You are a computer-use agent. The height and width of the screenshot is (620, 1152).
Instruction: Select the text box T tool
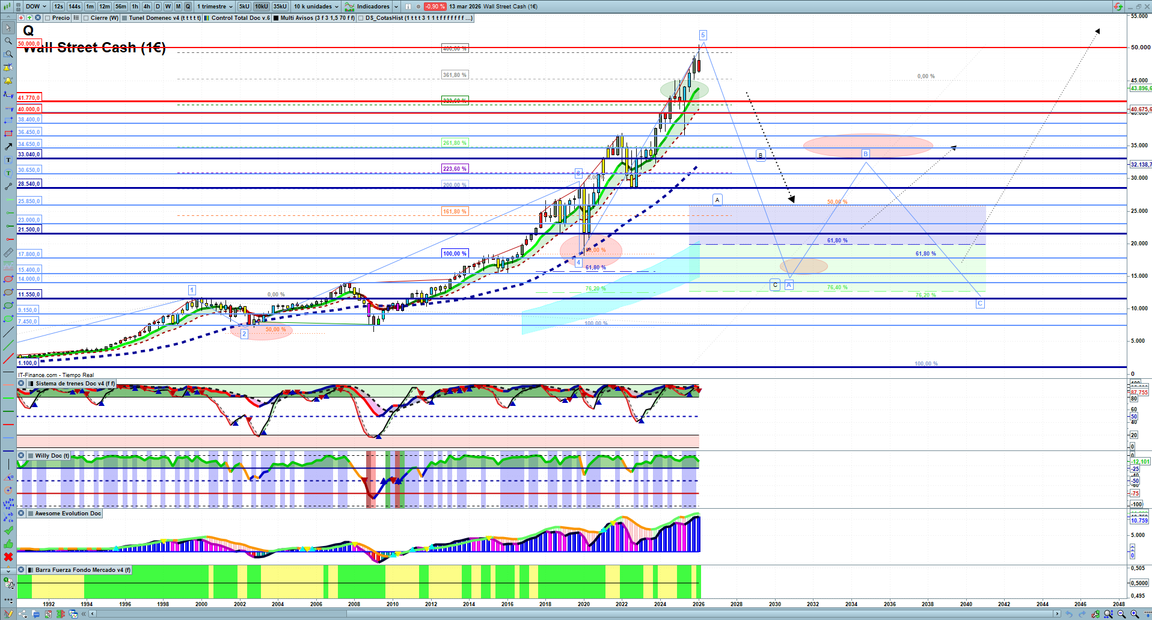(x=8, y=160)
